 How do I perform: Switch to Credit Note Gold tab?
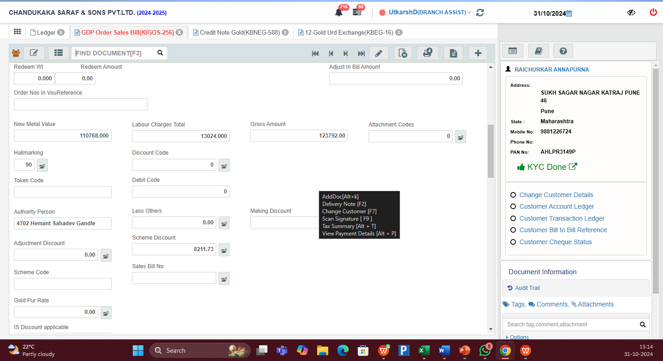tap(240, 32)
